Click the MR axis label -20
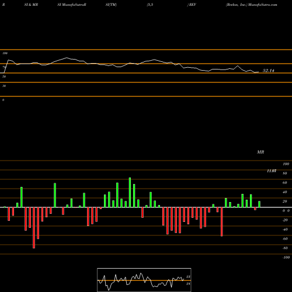The width and height of the screenshot is (292, 292). [x=285, y=220]
